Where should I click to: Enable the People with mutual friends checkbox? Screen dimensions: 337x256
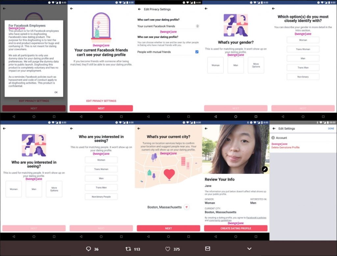[197, 52]
